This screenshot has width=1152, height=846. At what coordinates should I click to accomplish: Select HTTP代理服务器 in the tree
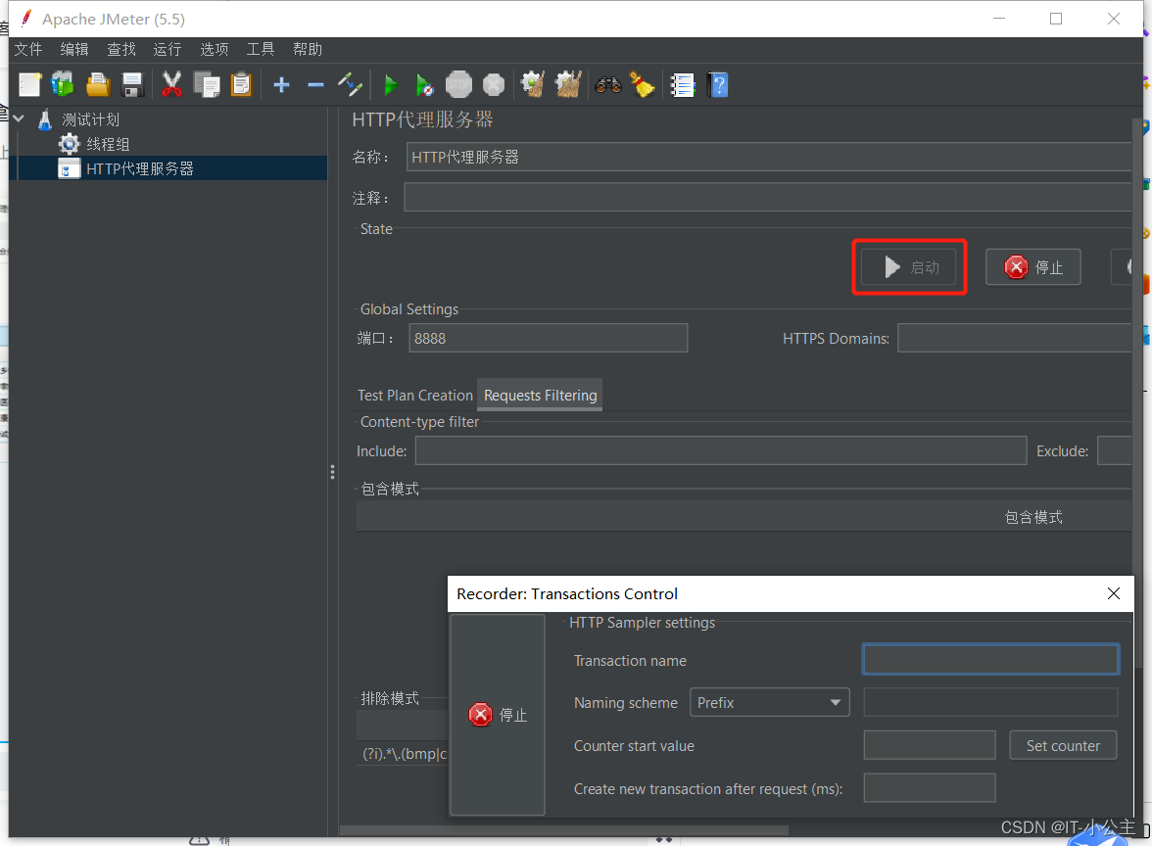139,168
